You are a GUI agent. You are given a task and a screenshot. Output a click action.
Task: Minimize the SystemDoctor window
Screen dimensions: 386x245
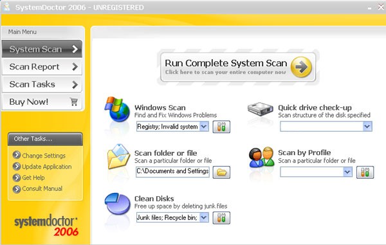(369, 8)
